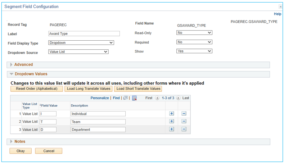Open the Read-Only dropdown

pyautogui.click(x=194, y=33)
